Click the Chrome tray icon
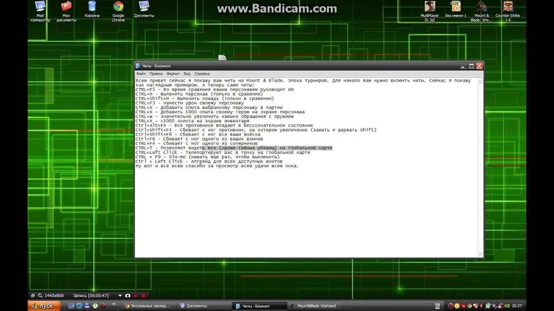This screenshot has width=554, height=311. 469,306
